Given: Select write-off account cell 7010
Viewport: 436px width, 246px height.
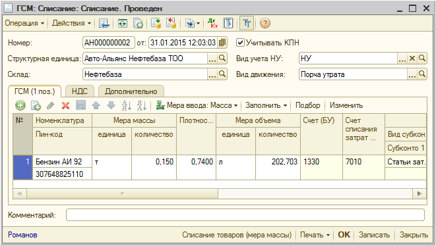Looking at the screenshot, I should tap(363, 167).
